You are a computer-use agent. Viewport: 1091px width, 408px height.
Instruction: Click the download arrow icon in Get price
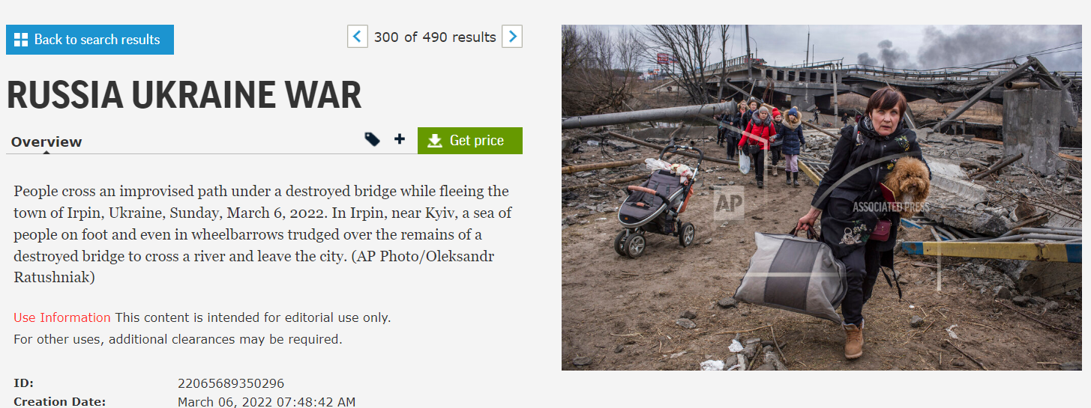pos(435,141)
